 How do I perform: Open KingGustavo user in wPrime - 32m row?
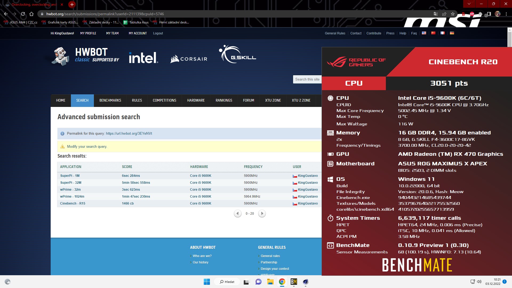pos(308,190)
